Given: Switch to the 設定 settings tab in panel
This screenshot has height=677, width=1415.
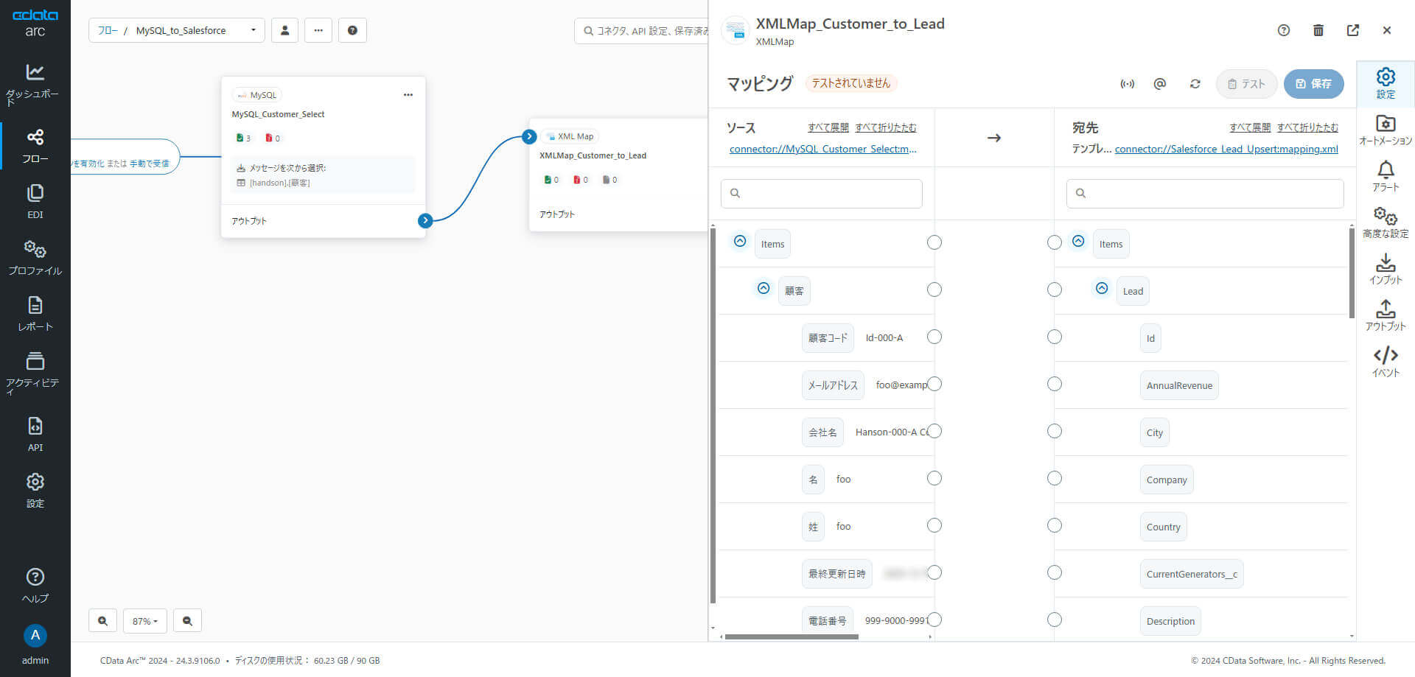Looking at the screenshot, I should pos(1386,84).
